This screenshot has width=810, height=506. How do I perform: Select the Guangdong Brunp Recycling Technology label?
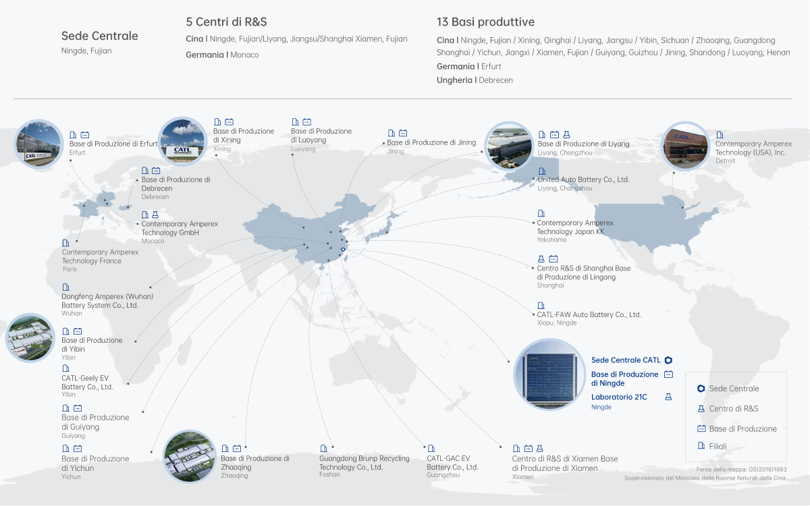tap(364, 463)
